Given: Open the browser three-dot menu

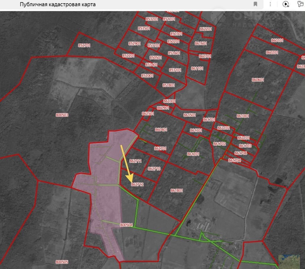Looking at the screenshot, I should pos(270,4).
